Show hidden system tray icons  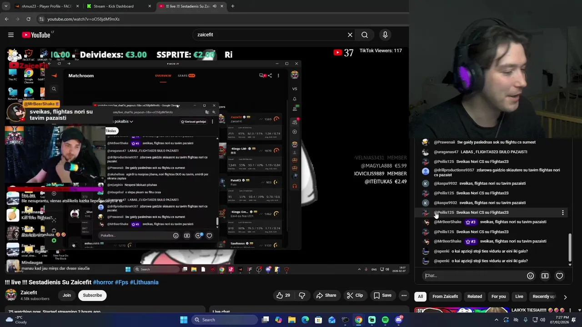point(497,320)
